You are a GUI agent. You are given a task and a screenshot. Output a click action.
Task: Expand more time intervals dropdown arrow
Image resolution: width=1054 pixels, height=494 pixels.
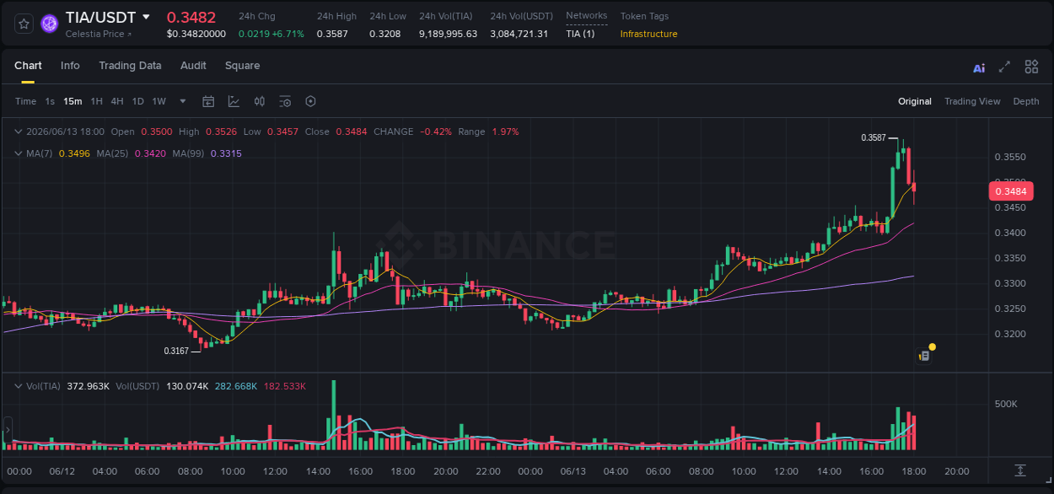(183, 101)
